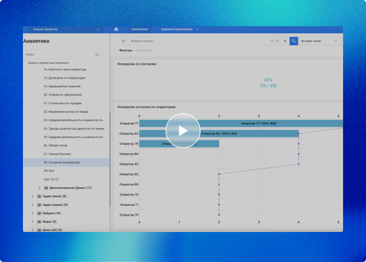Select the 'ЛК Тест' item

(x=49, y=171)
